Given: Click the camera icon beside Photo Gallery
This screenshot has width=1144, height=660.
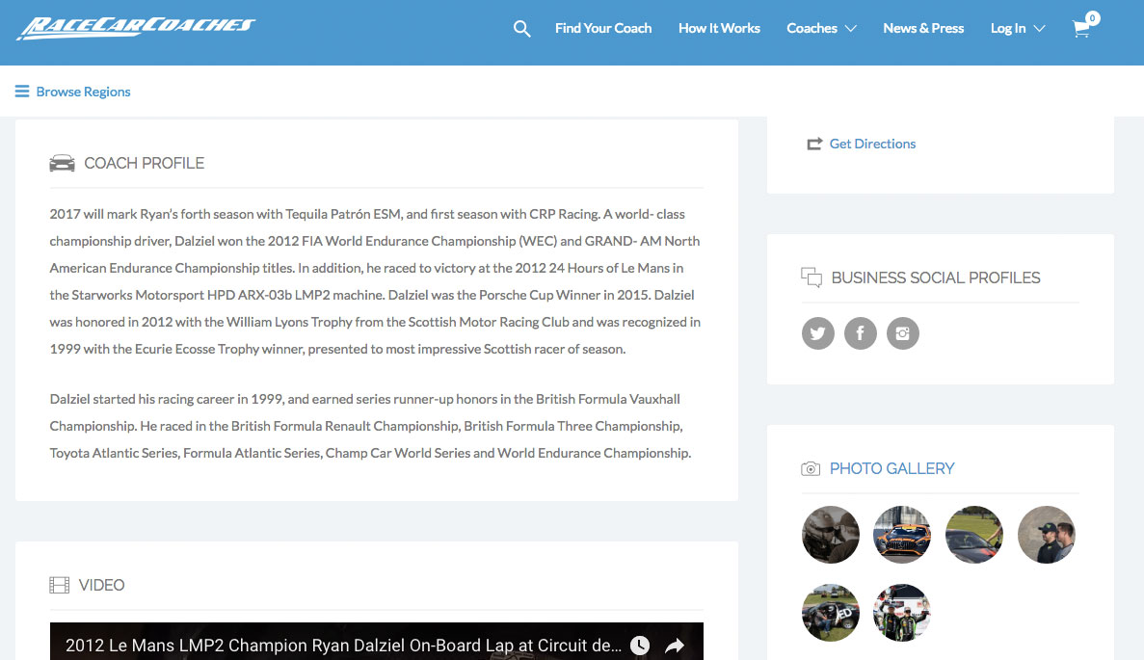Looking at the screenshot, I should pos(811,469).
